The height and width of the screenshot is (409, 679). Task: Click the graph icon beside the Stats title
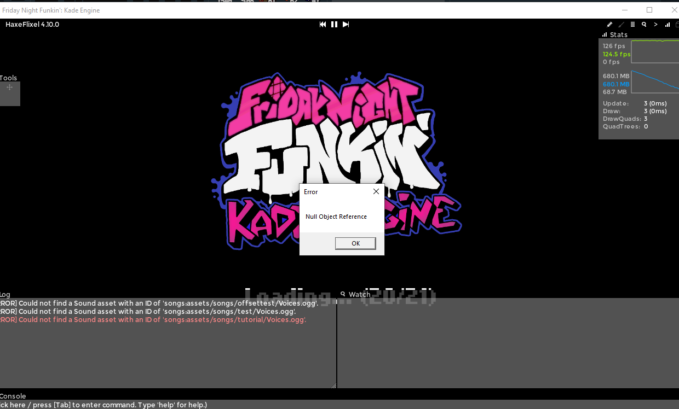(x=603, y=34)
